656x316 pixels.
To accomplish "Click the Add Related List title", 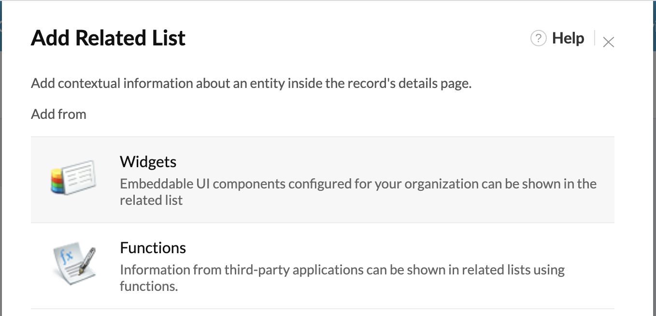I will (108, 38).
